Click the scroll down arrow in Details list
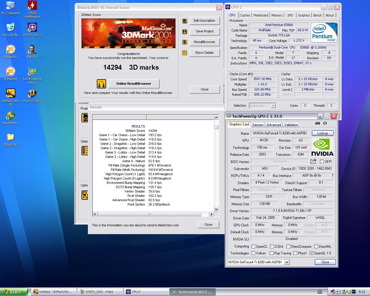The width and height of the screenshot is (370, 296). tap(216, 209)
